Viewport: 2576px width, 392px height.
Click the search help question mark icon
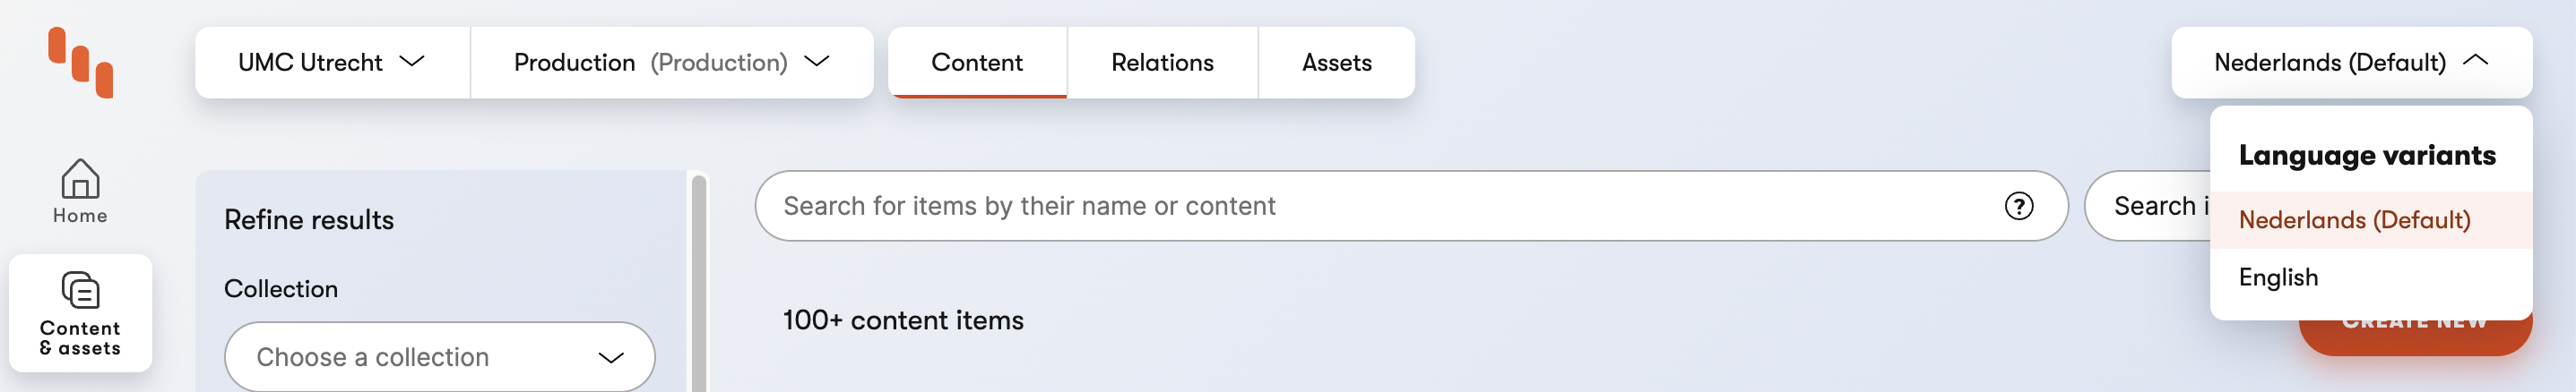pyautogui.click(x=2018, y=206)
